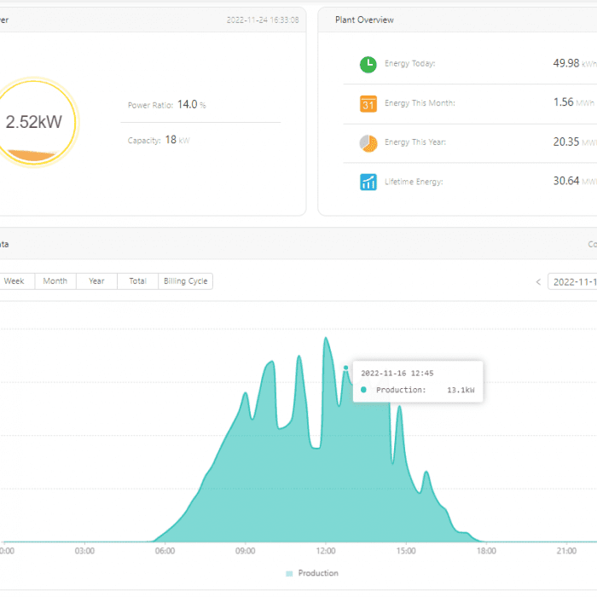Viewport: 597px width, 597px height.
Task: Click the Capacity 18 kW reading
Action: pos(171,140)
